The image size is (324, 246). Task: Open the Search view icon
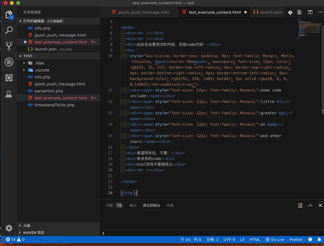click(x=9, y=30)
